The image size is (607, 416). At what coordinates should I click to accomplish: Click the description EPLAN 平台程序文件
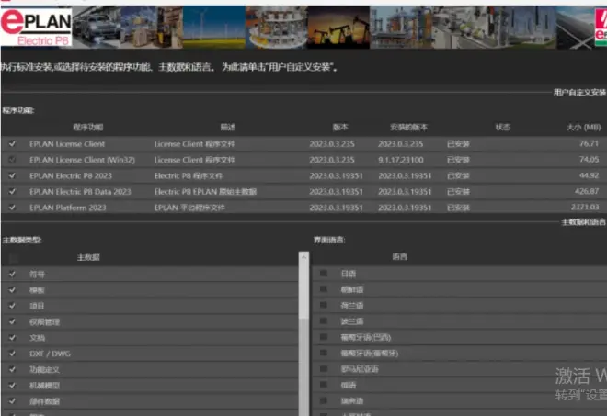coord(189,208)
